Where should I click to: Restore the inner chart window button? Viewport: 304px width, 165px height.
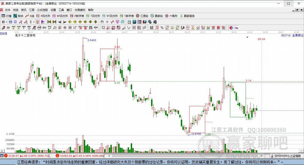pyautogui.click(x=297, y=10)
